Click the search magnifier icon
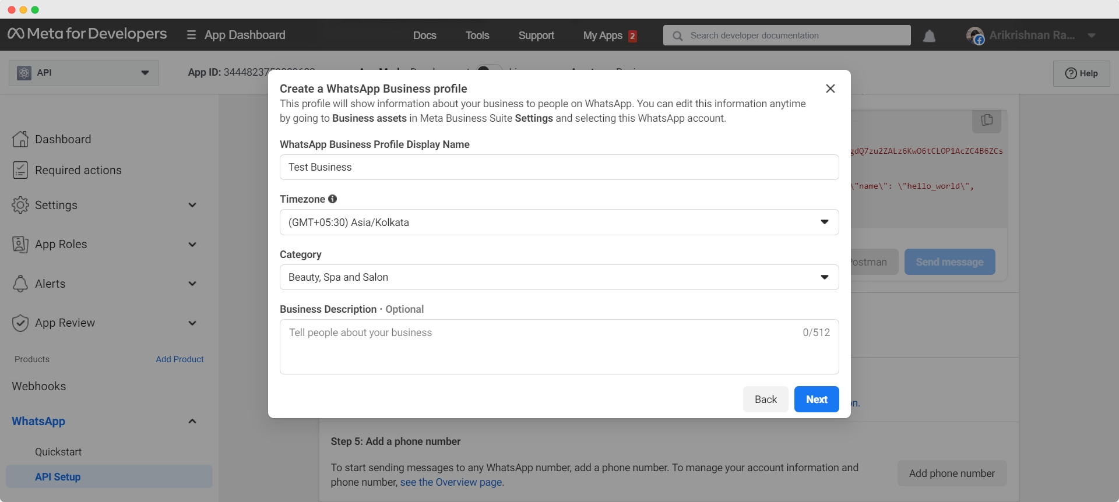The image size is (1119, 502). pos(677,36)
